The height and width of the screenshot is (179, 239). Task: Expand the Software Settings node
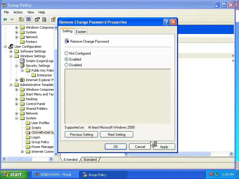tap(11, 51)
